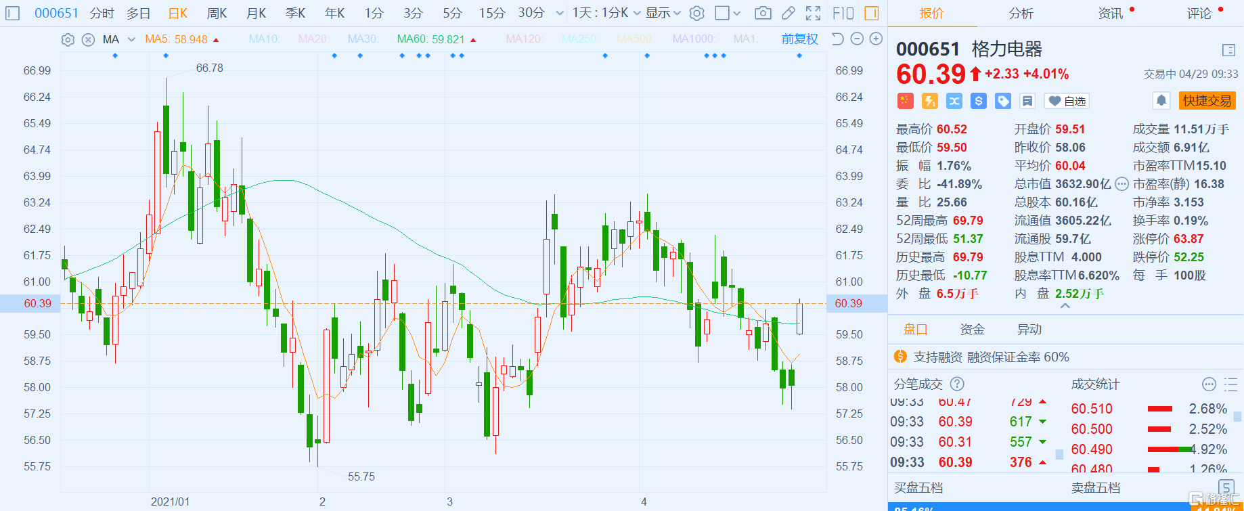The width and height of the screenshot is (1244, 511).
Task: Click the blue dollar sign icon
Action: [979, 101]
